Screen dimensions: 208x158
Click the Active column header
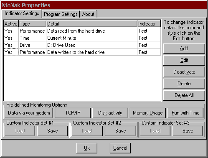pyautogui.click(x=11, y=24)
